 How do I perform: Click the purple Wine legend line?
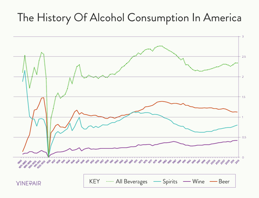pos(187,182)
